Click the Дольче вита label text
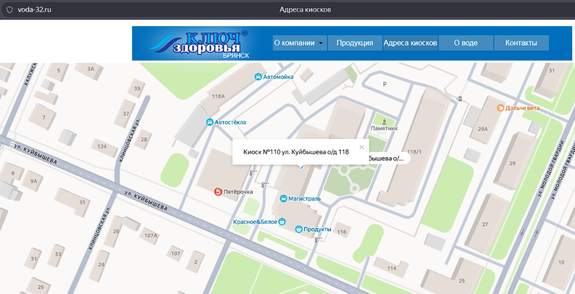Screen dimensions: 575x294 (523, 108)
